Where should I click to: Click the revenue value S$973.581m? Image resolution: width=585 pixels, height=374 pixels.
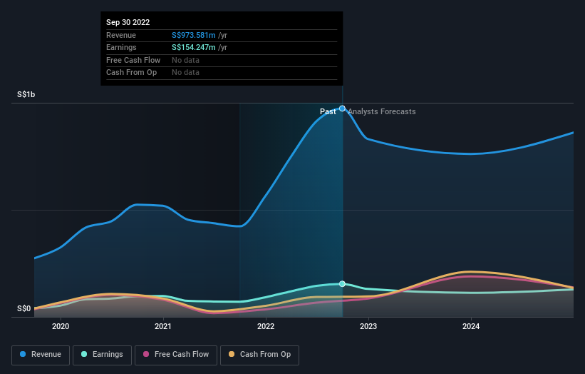tap(194, 35)
